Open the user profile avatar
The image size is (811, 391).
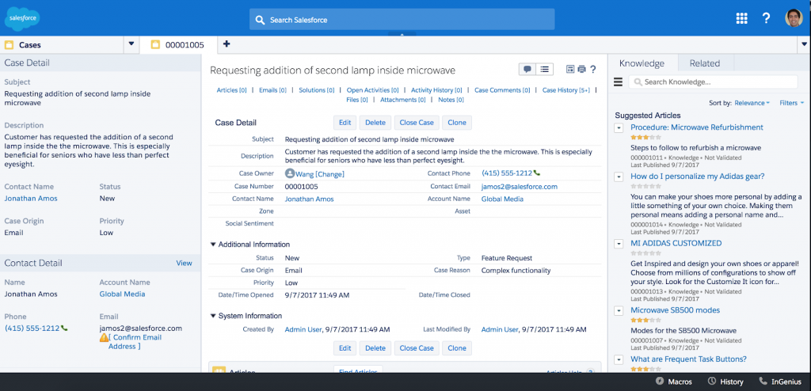[794, 18]
